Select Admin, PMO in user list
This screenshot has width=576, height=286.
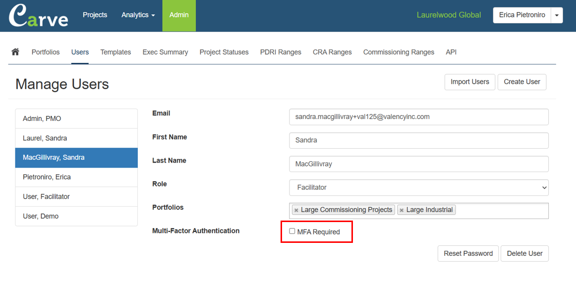pyautogui.click(x=76, y=118)
